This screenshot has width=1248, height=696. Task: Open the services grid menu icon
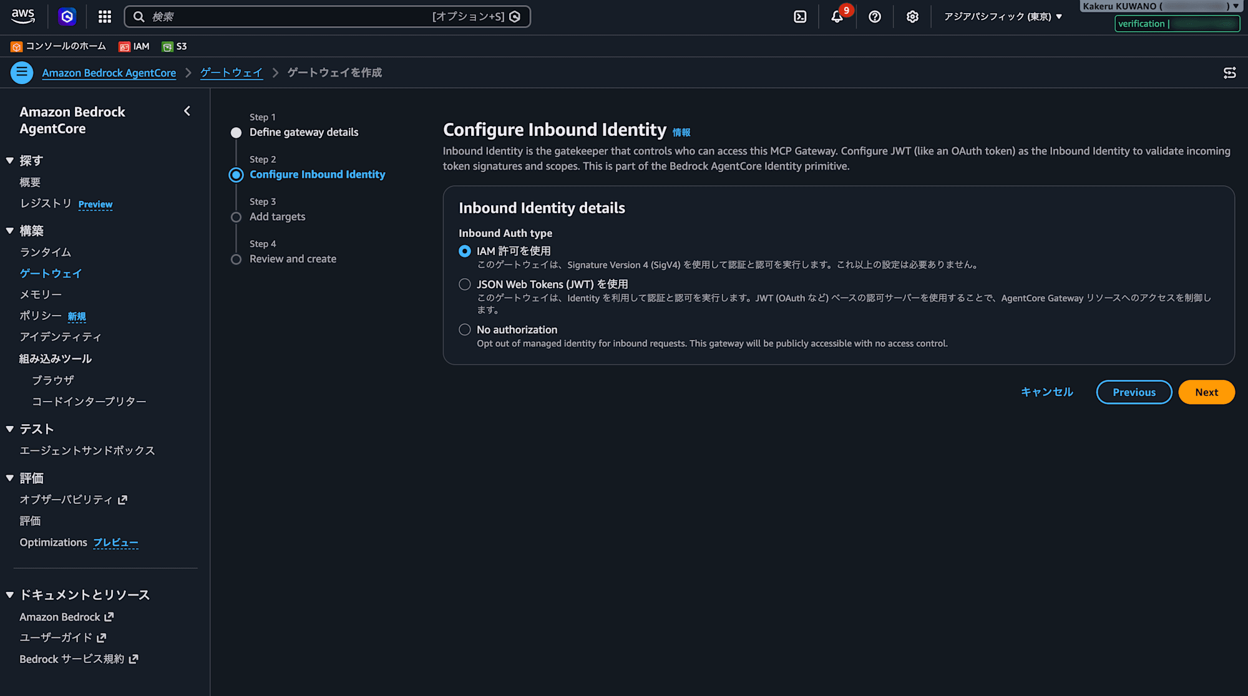[105, 17]
